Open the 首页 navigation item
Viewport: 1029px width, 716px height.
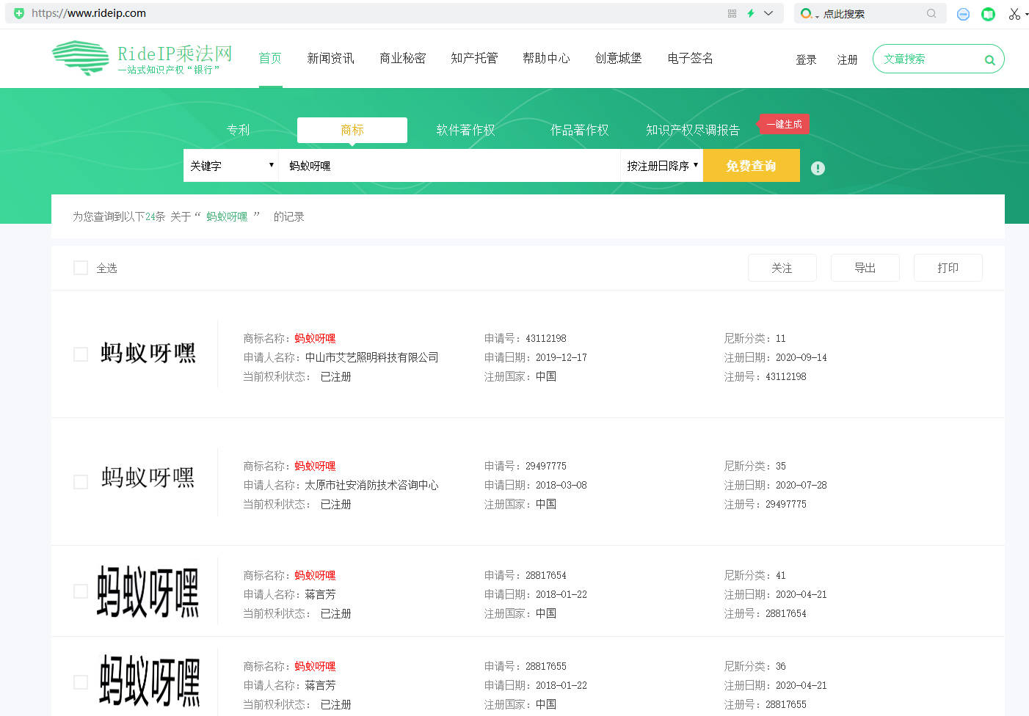270,58
